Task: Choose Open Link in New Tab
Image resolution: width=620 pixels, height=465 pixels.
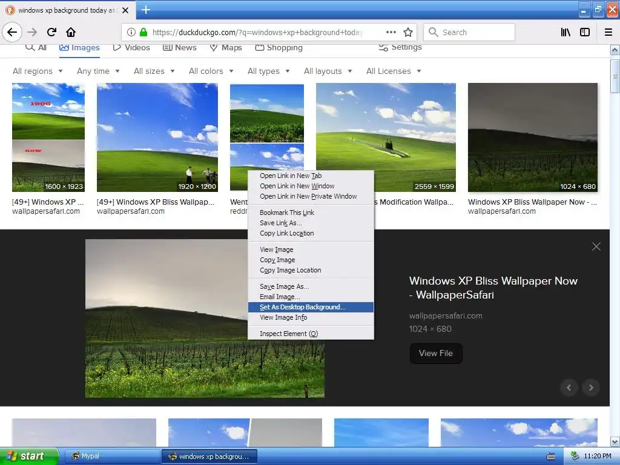Action: tap(311, 176)
